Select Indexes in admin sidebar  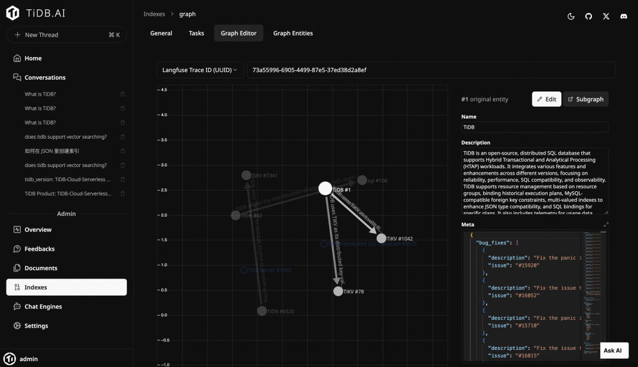pos(66,287)
